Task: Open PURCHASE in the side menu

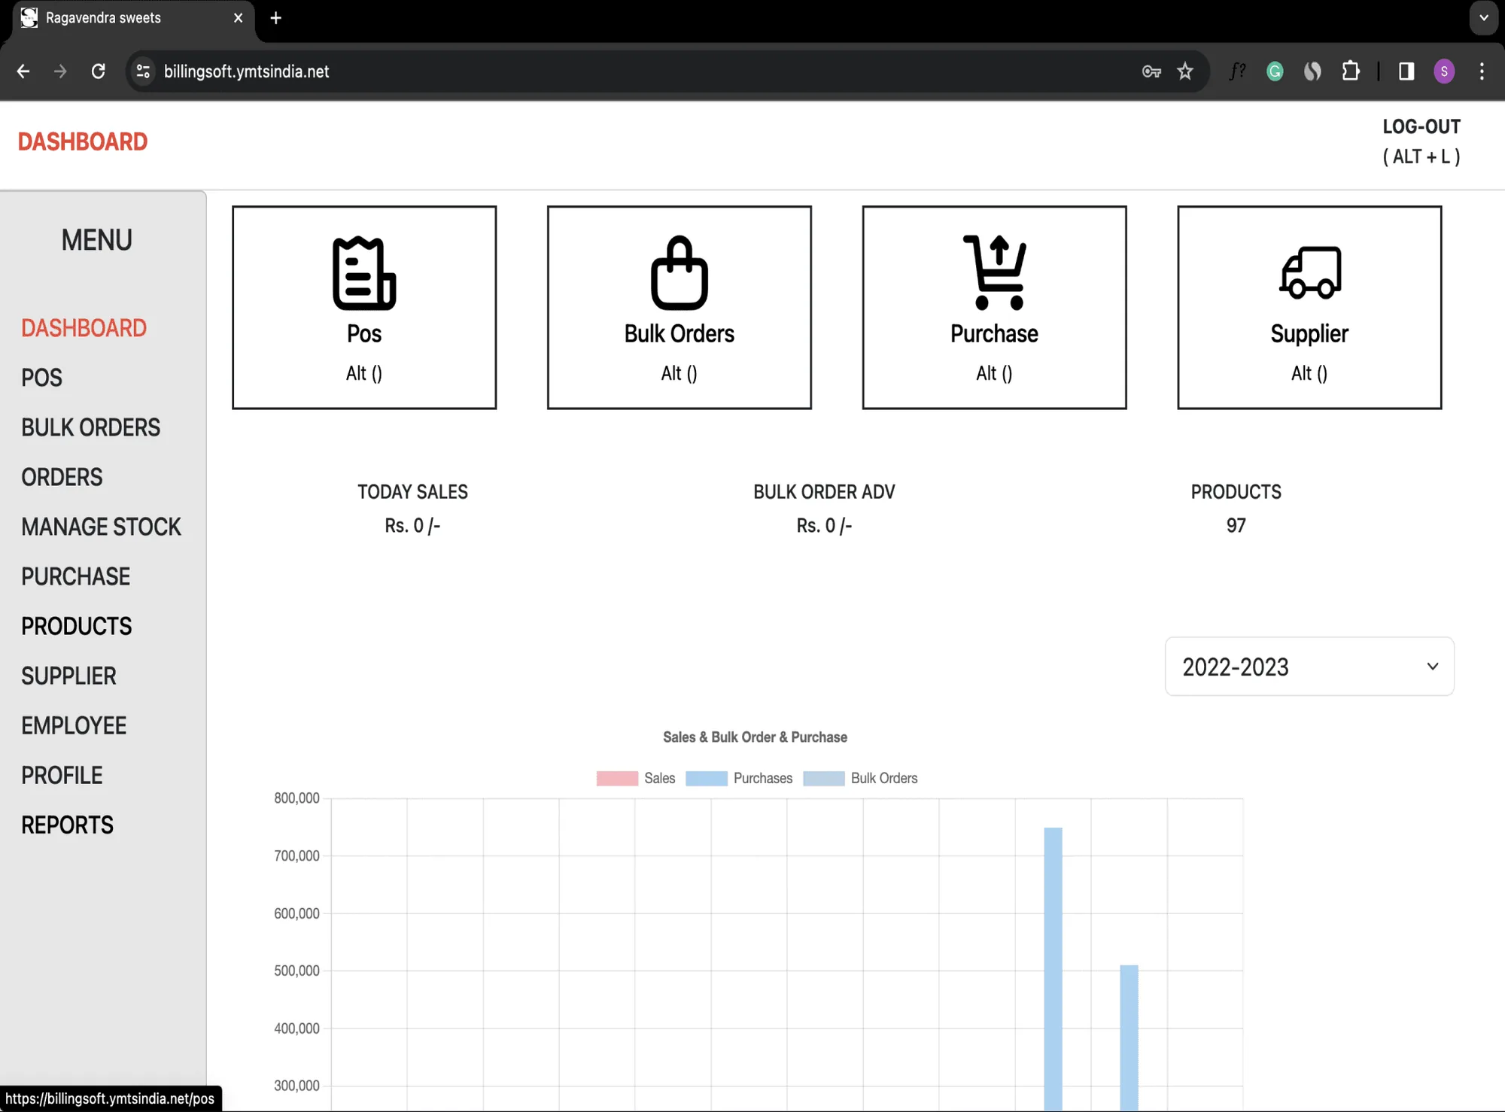Action: [75, 576]
